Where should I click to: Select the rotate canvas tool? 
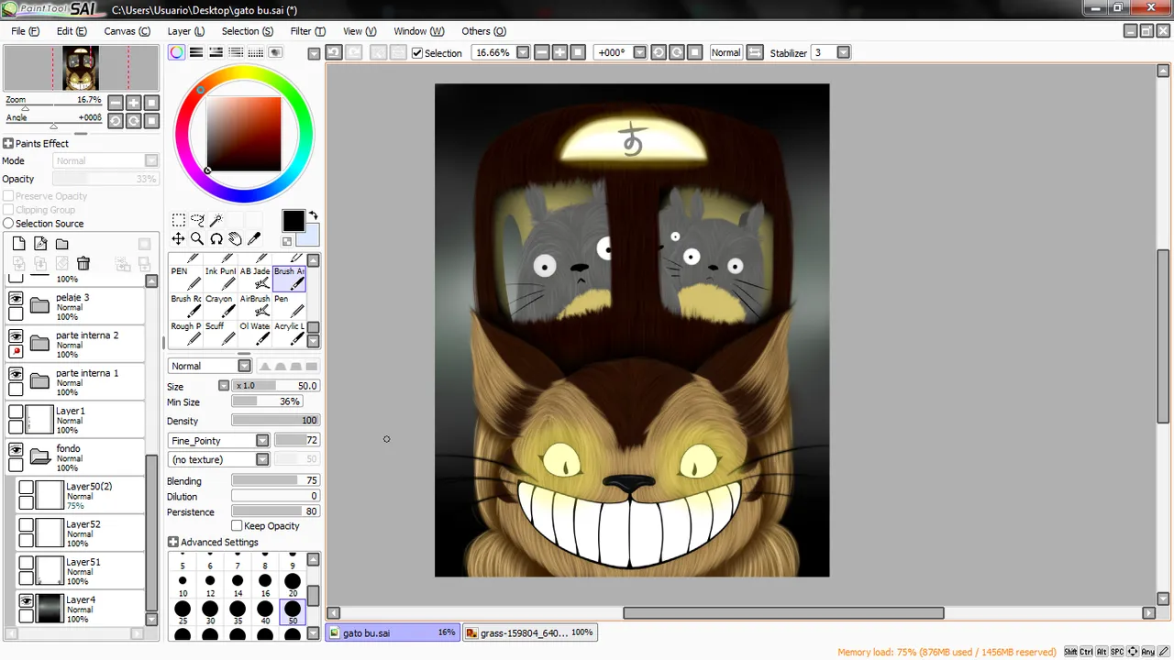point(216,238)
